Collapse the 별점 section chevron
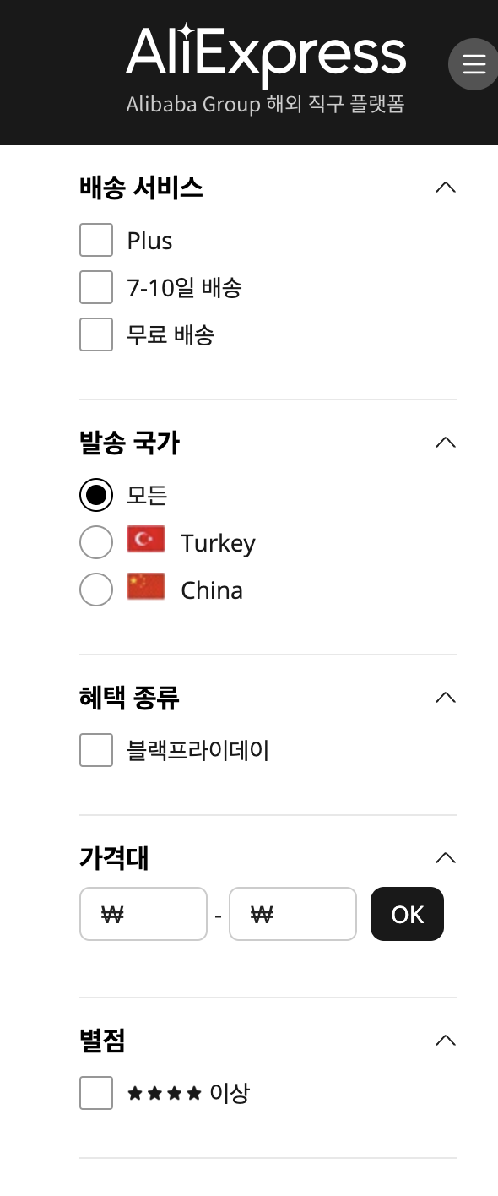 pos(446,1041)
